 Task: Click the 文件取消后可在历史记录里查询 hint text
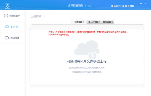tap(87, 72)
